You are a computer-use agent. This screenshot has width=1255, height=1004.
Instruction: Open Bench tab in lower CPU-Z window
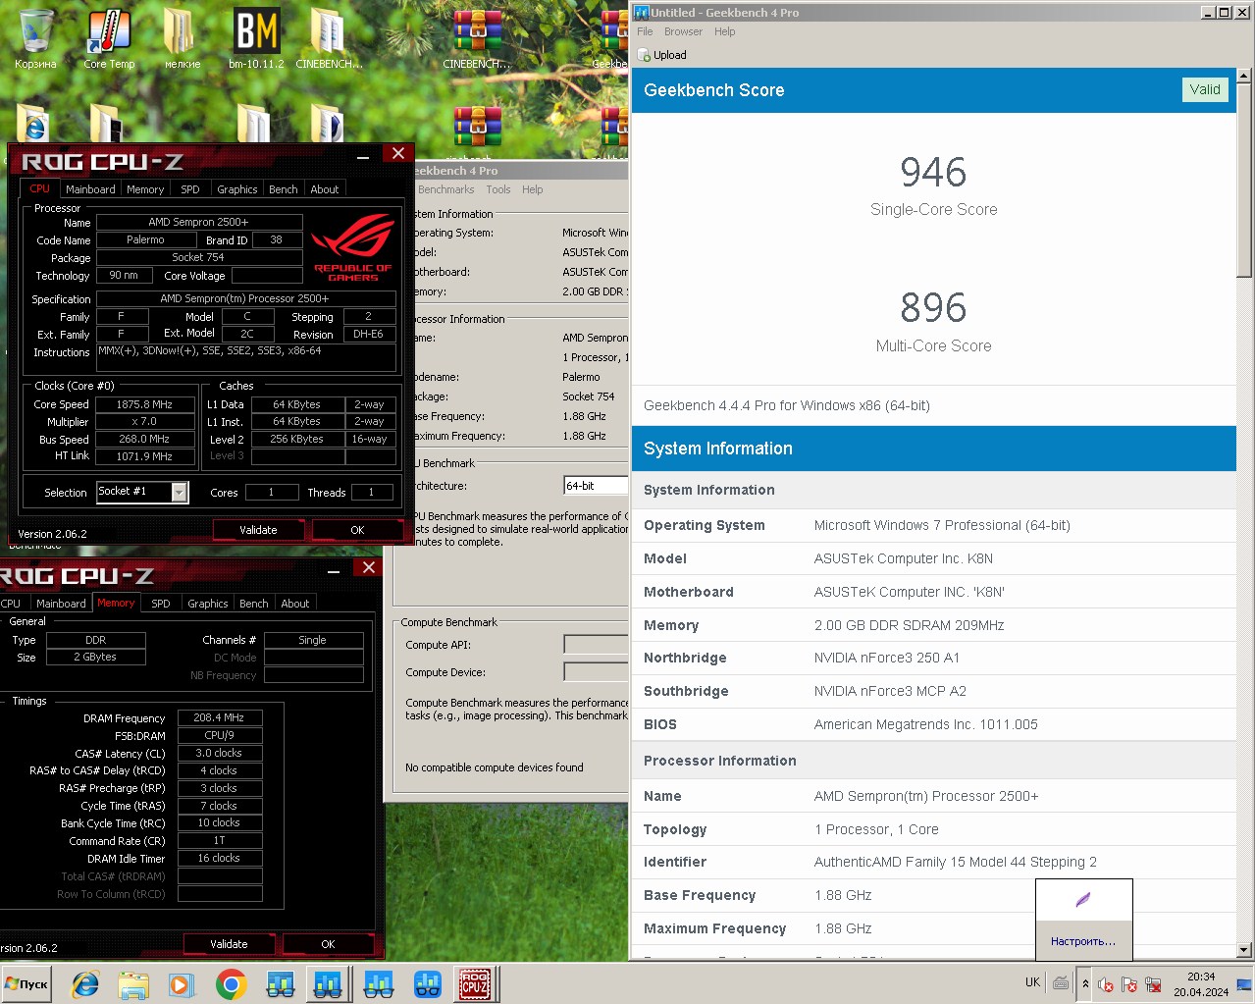coord(254,604)
